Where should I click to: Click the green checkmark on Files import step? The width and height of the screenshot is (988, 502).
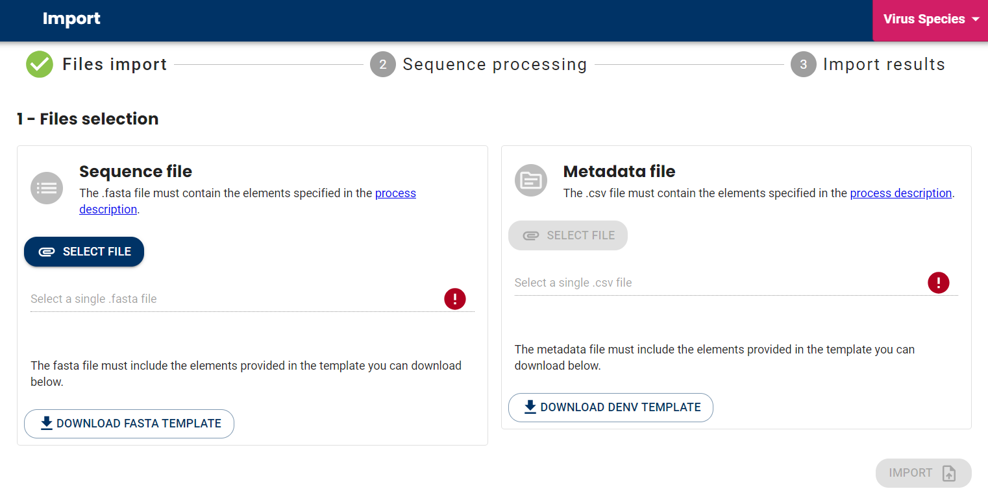tap(39, 64)
